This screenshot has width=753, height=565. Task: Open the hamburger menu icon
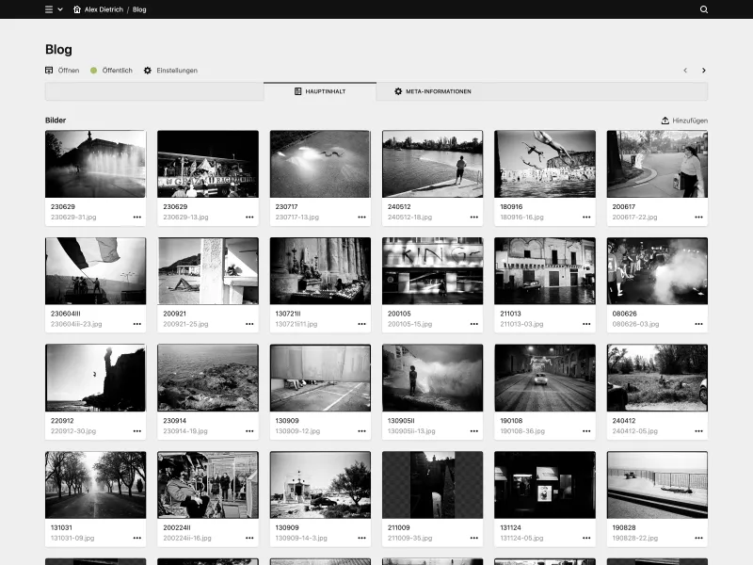[46, 9]
